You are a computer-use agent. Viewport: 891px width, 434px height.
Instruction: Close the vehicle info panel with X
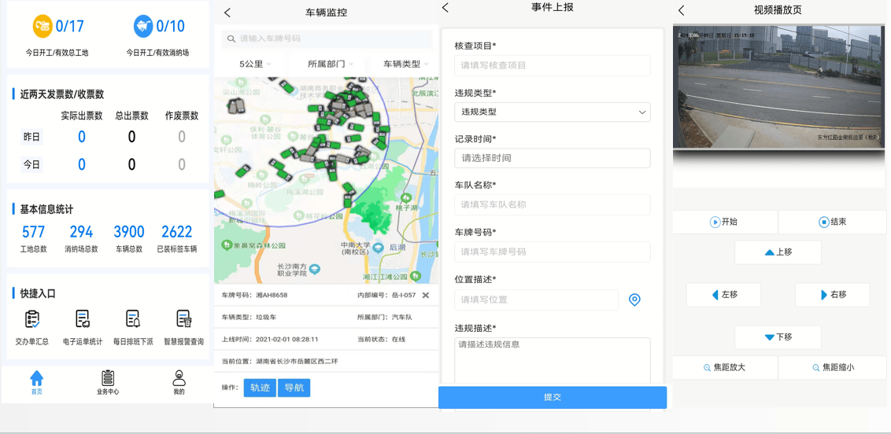coord(426,296)
